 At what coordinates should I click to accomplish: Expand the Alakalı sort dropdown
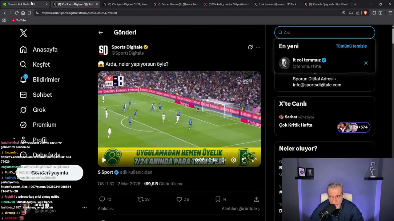(106, 209)
